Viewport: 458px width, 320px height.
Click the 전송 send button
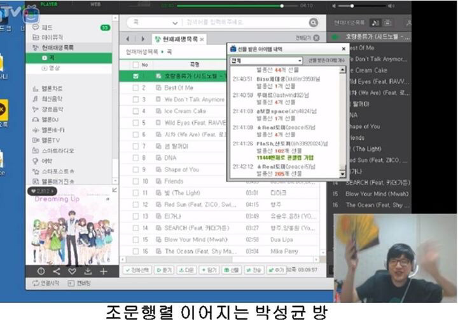coord(254,270)
